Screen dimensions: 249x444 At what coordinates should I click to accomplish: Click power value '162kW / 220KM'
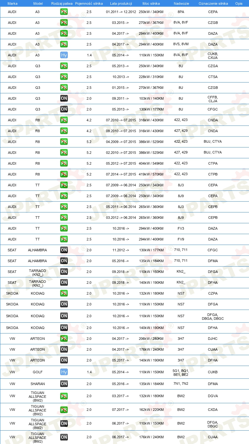coord(151,410)
